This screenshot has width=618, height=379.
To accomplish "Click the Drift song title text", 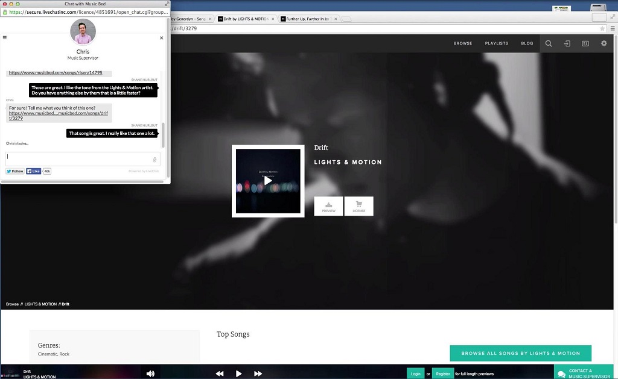I will click(x=321, y=148).
